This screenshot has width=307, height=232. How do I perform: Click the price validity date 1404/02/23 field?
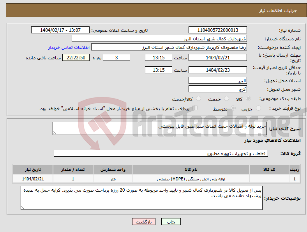click(217, 70)
